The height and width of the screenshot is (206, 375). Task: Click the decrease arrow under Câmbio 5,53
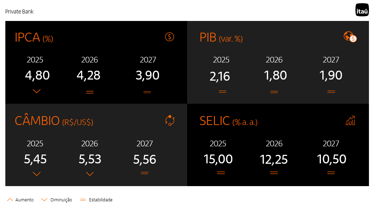tap(90, 174)
